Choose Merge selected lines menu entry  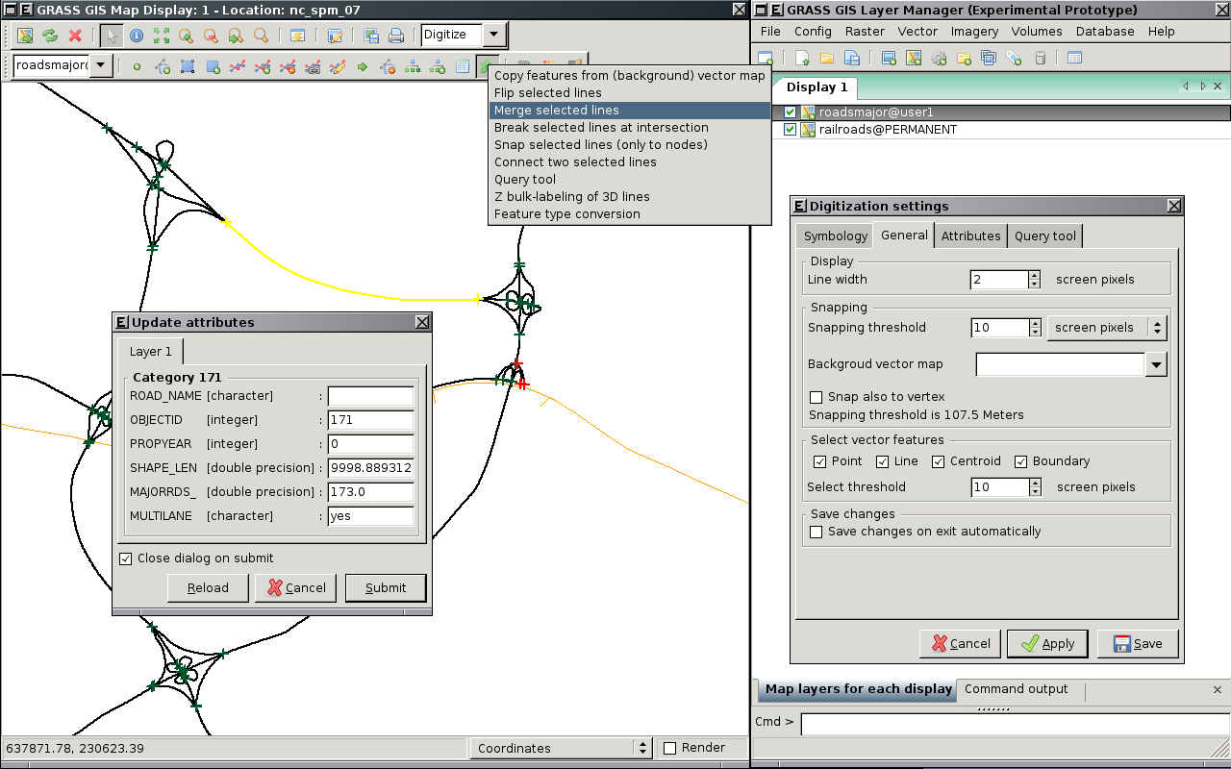tap(557, 111)
